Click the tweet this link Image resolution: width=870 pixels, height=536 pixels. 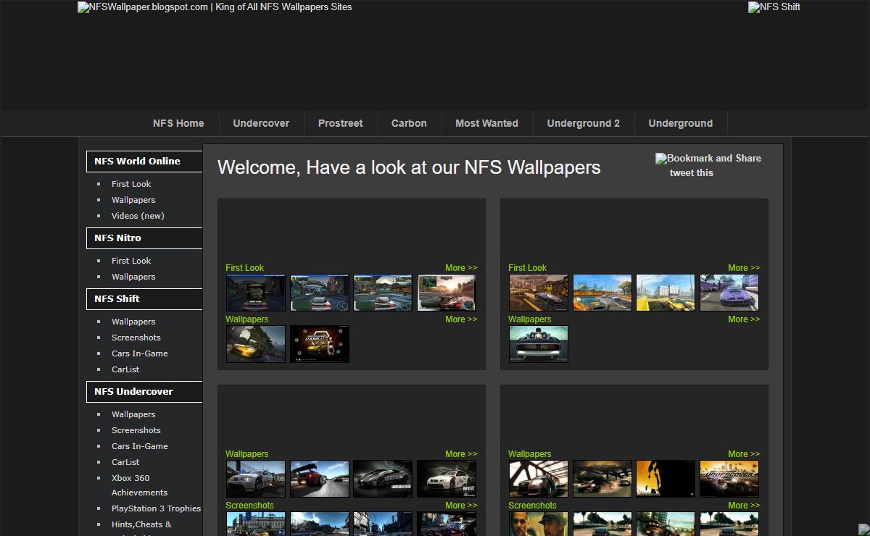click(x=692, y=172)
